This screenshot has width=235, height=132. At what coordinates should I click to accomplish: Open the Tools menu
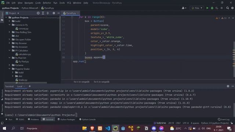point(62,3)
